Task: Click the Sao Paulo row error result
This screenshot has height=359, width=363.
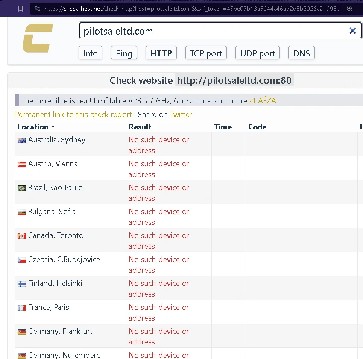Action: pyautogui.click(x=159, y=193)
